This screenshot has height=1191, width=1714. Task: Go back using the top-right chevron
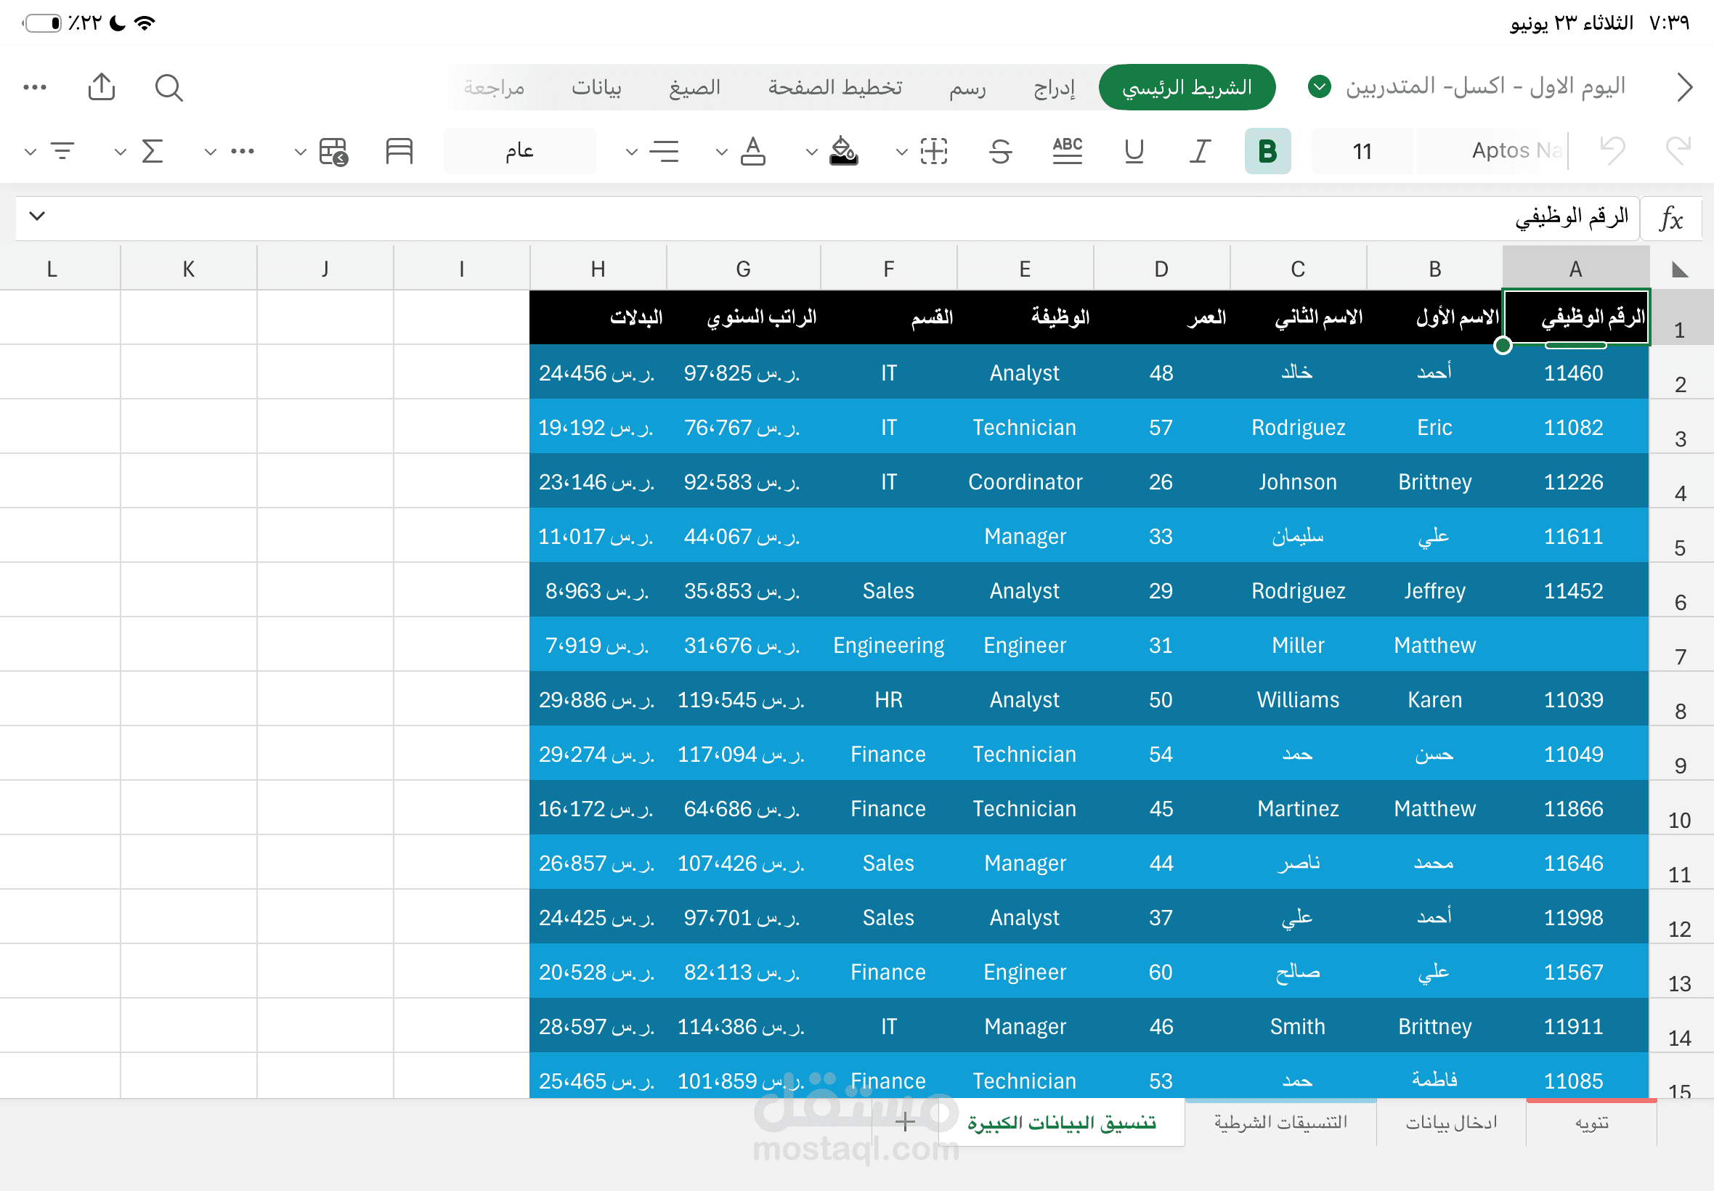1684,87
